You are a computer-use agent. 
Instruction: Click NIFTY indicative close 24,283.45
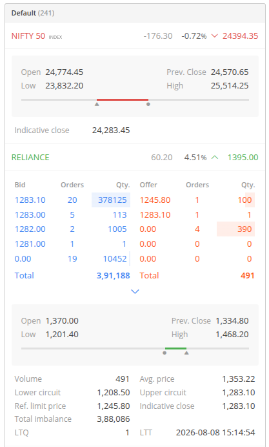tap(111, 130)
